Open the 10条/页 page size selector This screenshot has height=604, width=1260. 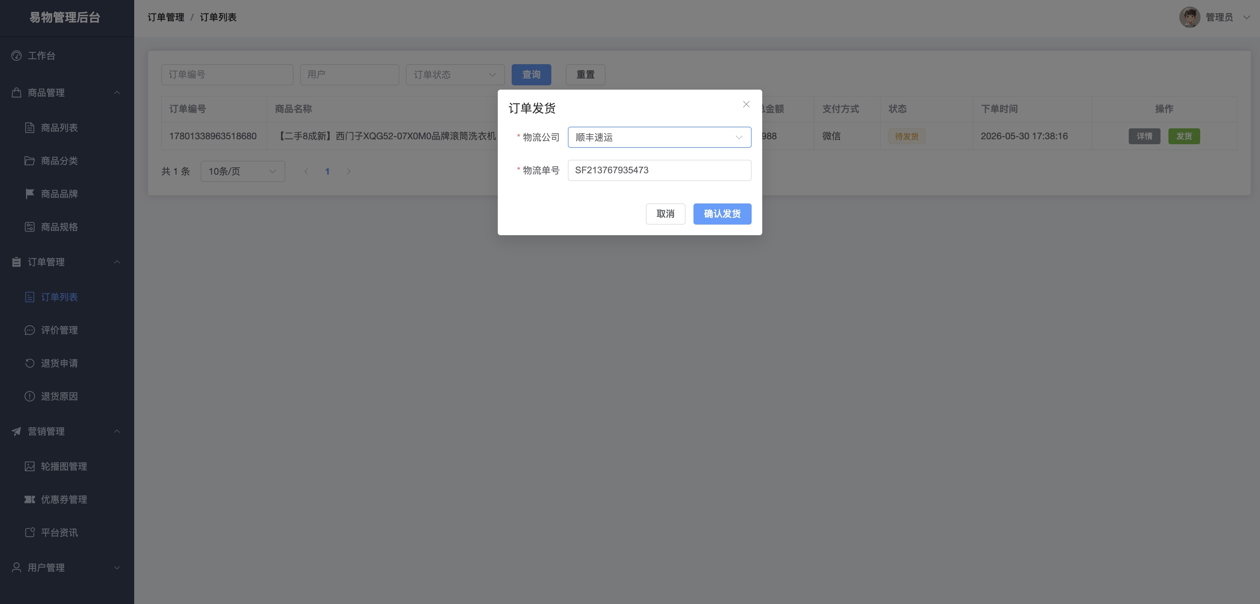tap(243, 171)
